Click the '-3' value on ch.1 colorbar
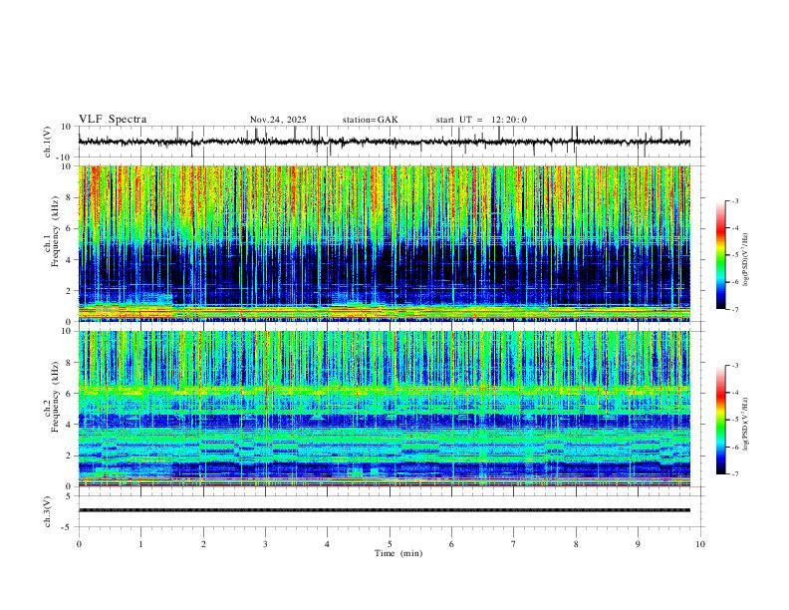This screenshot has height=610, width=789. click(x=735, y=200)
